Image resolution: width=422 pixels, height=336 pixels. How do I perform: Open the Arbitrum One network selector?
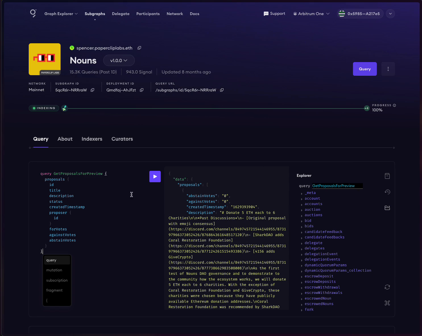pos(311,14)
